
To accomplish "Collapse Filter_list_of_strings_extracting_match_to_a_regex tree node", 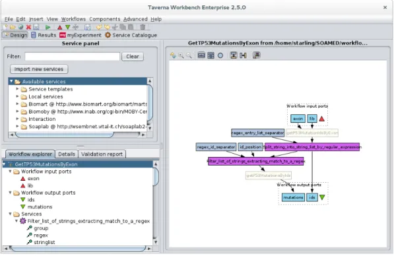I will [x=16, y=221].
